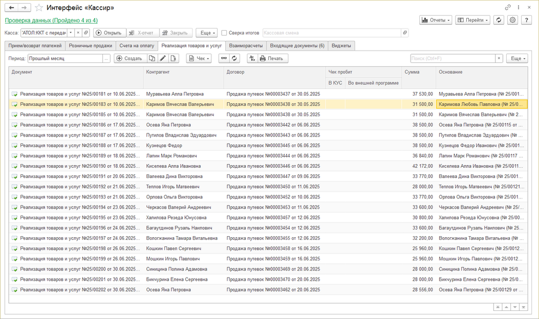Click the mark-for-deletion document icon
The height and width of the screenshot is (319, 539).
tap(174, 58)
